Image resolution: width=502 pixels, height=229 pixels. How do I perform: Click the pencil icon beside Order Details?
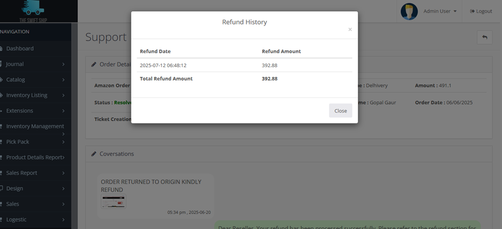point(94,64)
